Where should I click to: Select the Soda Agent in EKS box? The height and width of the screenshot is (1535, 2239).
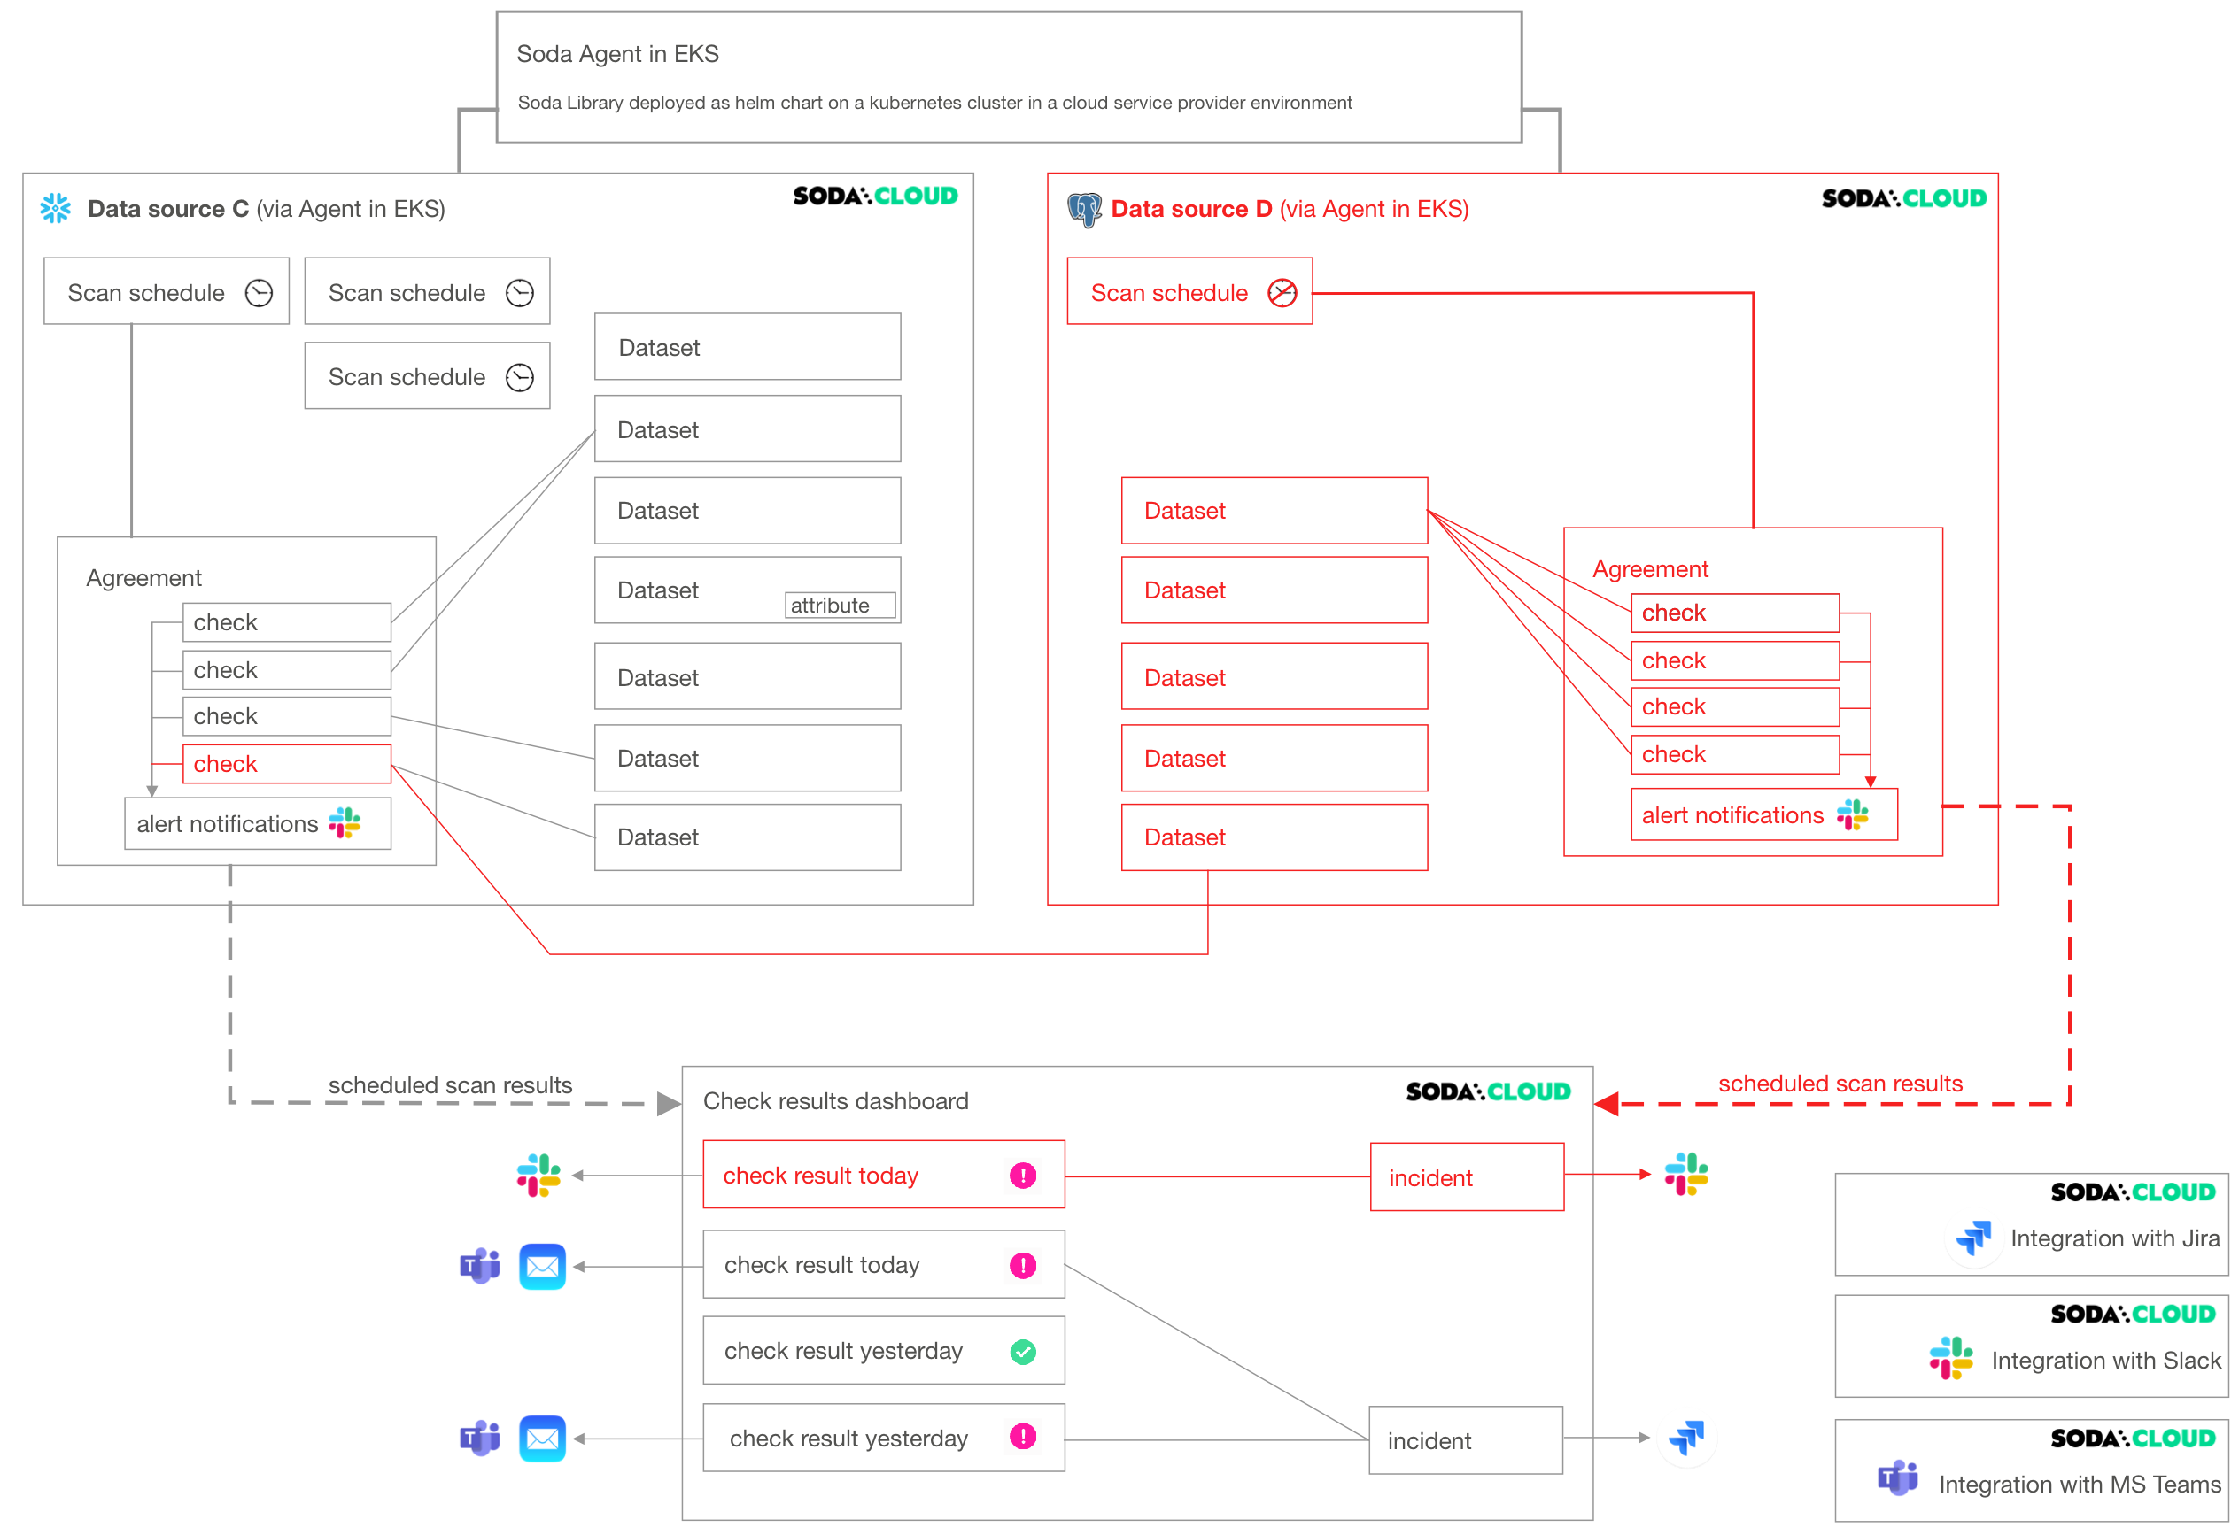(1009, 77)
